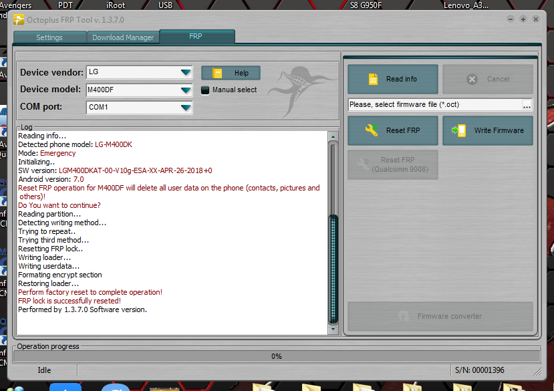Click the USB desktop shortcut label

pyautogui.click(x=165, y=5)
